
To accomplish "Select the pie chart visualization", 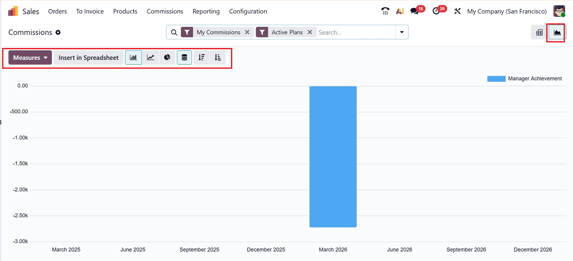I will point(167,57).
